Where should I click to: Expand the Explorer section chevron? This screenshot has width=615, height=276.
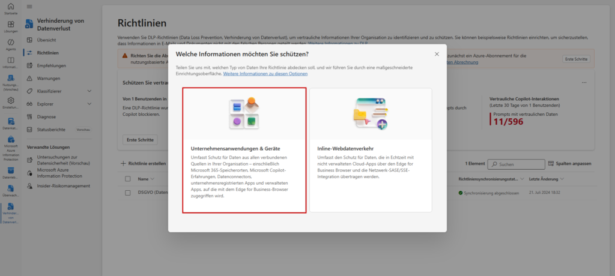(89, 104)
